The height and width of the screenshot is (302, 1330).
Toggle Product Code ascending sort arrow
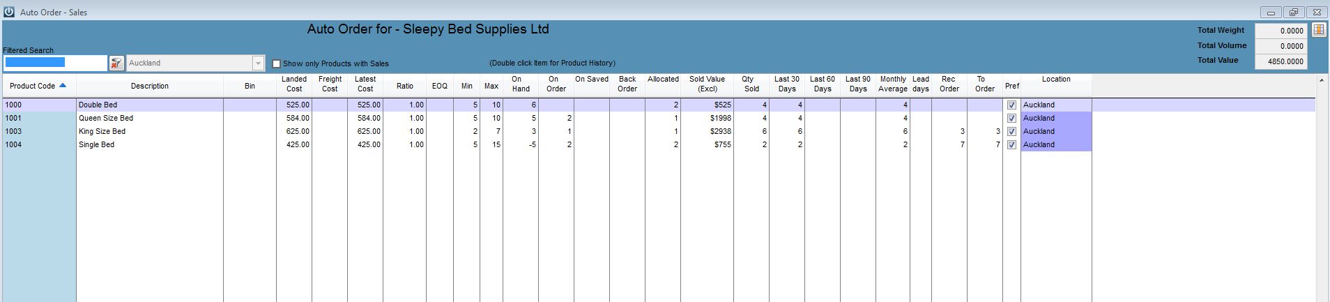click(63, 86)
